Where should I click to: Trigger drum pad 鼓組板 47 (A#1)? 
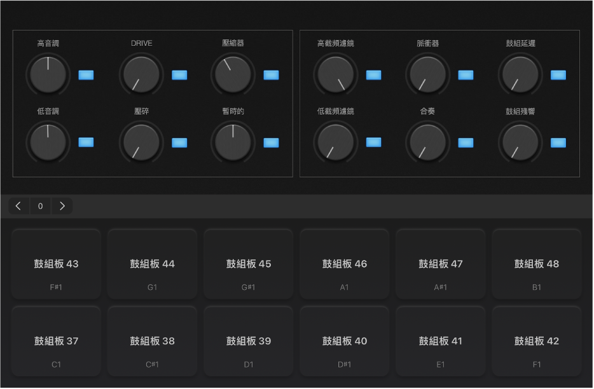point(441,264)
